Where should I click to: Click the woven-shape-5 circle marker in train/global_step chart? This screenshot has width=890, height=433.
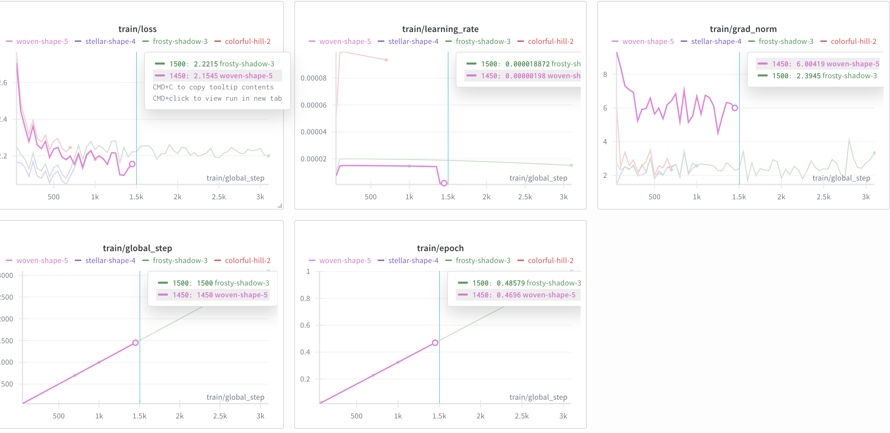(x=136, y=343)
